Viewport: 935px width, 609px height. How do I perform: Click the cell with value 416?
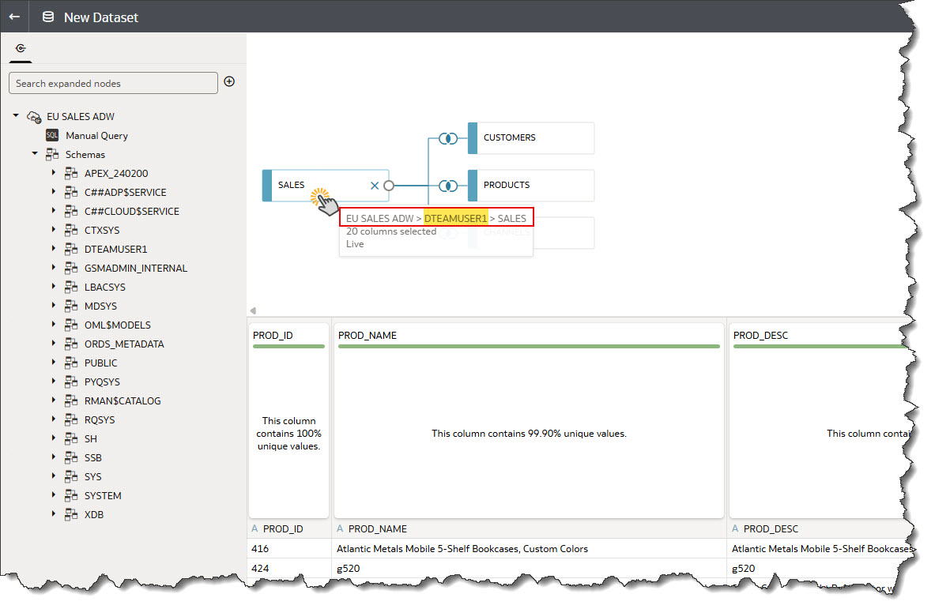tap(288, 549)
